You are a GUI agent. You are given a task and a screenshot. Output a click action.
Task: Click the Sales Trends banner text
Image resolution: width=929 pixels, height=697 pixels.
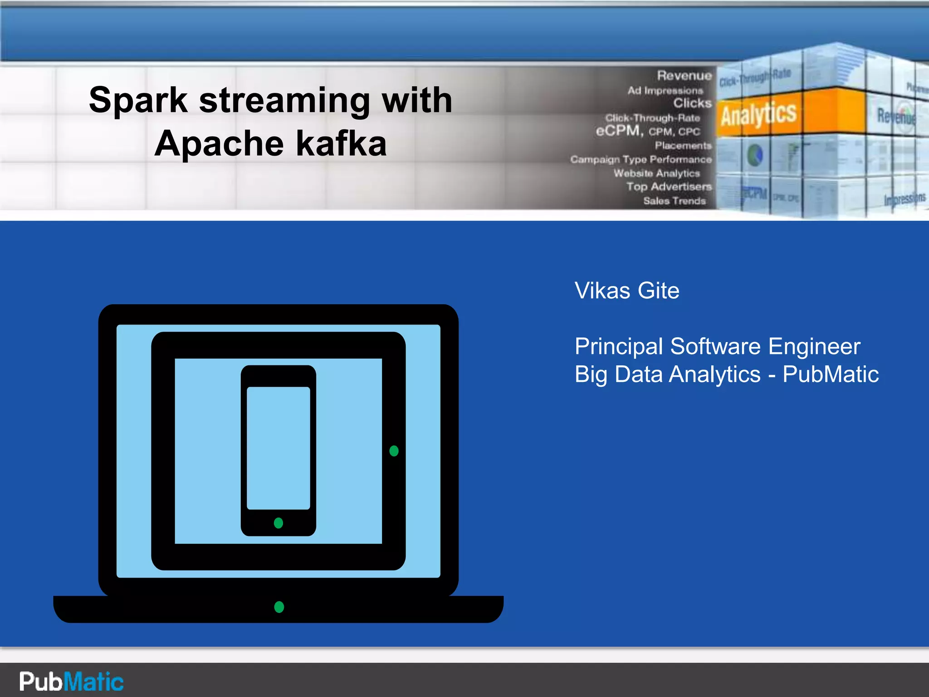pyautogui.click(x=674, y=201)
